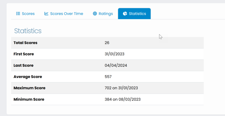Click the average score value 557

pos(108,77)
